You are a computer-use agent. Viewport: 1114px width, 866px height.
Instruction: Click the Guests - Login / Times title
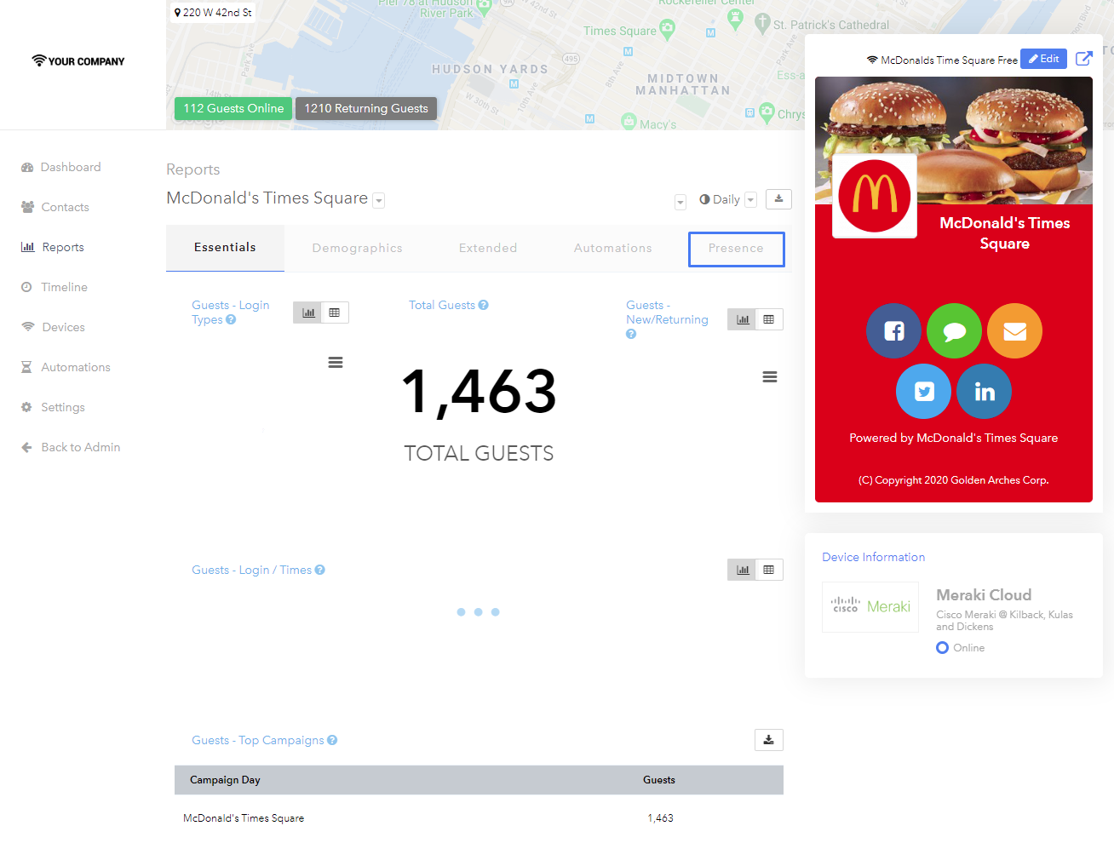251,570
